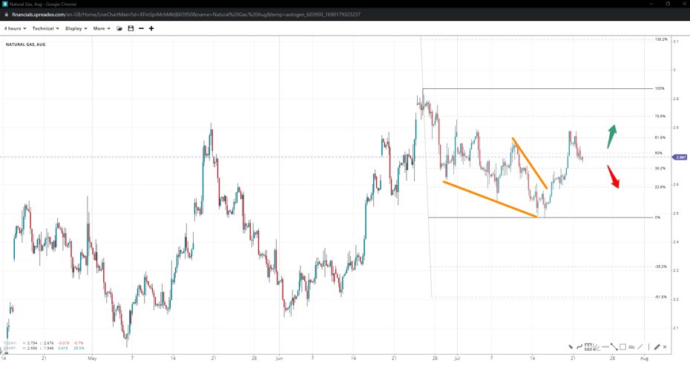Select the trend line segment tool
This screenshot has height=366, width=690.
tap(614, 347)
